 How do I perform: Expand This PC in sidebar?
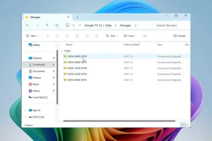[25, 110]
